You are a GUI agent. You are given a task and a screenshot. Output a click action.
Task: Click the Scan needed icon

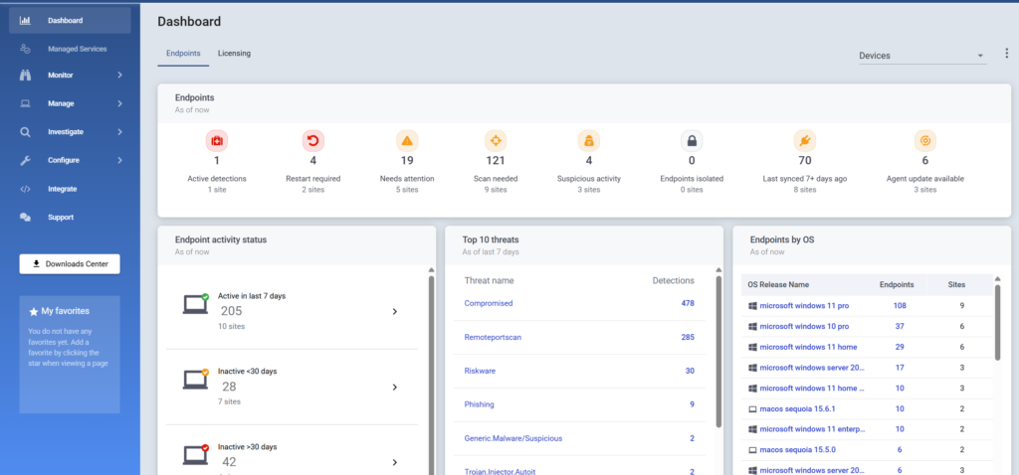(x=496, y=140)
